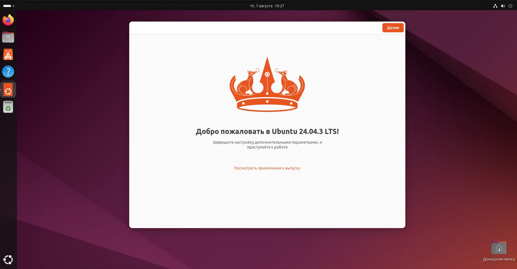This screenshot has height=269, width=517.
Task: Open the Activities workspace indicator
Action: (9, 6)
